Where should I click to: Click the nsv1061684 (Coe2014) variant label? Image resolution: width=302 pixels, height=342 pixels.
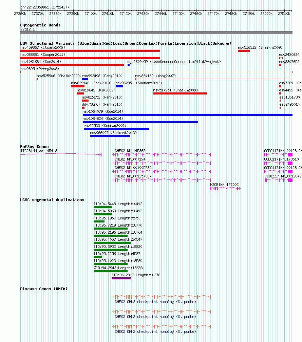[41, 62]
